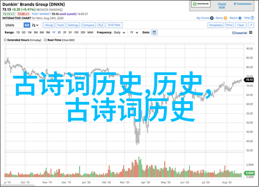Select the 5D range
259x187 pixels.
tap(23, 32)
